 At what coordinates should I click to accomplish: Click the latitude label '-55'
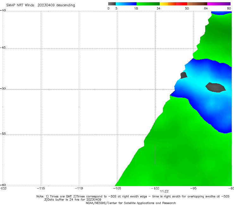click(3, 134)
